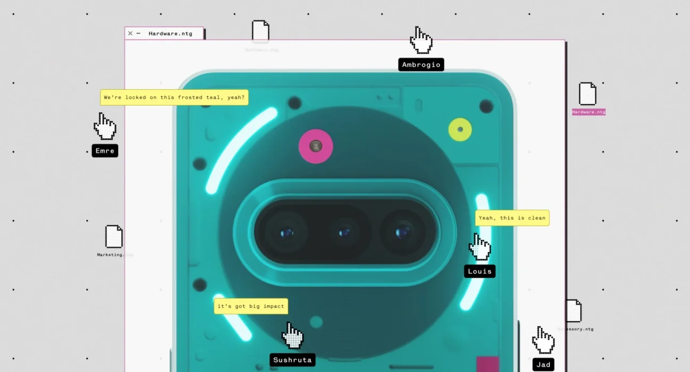Open the Accessory.ntg file icon
Screen dimensions: 690x372
[573, 311]
